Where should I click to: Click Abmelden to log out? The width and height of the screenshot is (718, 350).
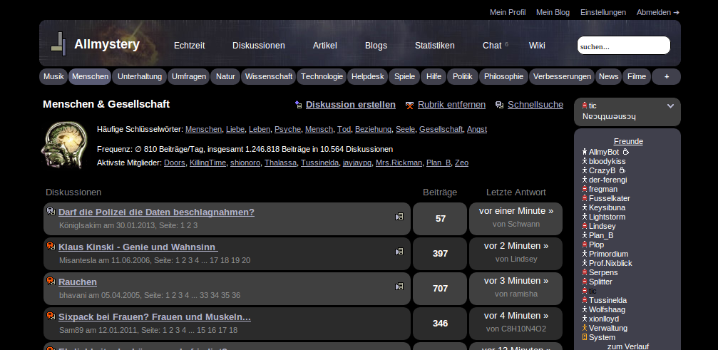point(658,12)
